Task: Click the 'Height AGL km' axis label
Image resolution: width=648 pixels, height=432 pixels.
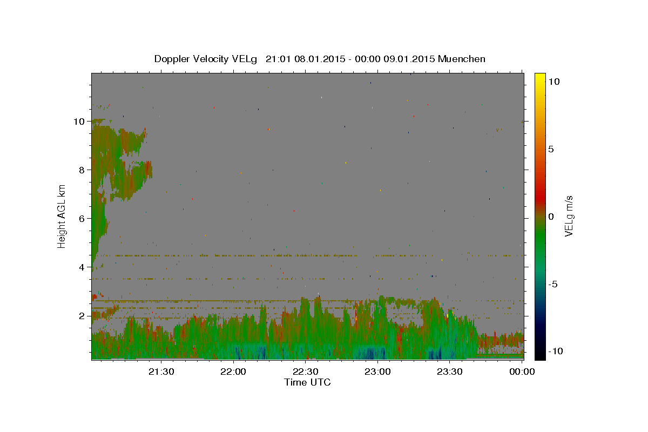Action: pos(62,216)
